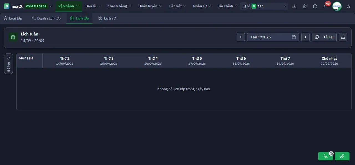The height and width of the screenshot is (165, 355).
Task: Open settings gear in top bar
Action: point(305,6)
